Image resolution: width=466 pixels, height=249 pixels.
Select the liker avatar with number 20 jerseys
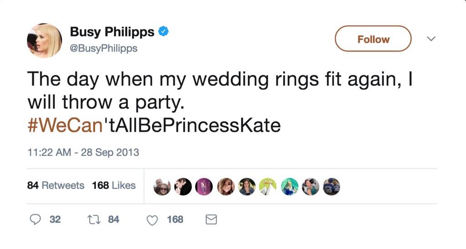click(x=331, y=186)
